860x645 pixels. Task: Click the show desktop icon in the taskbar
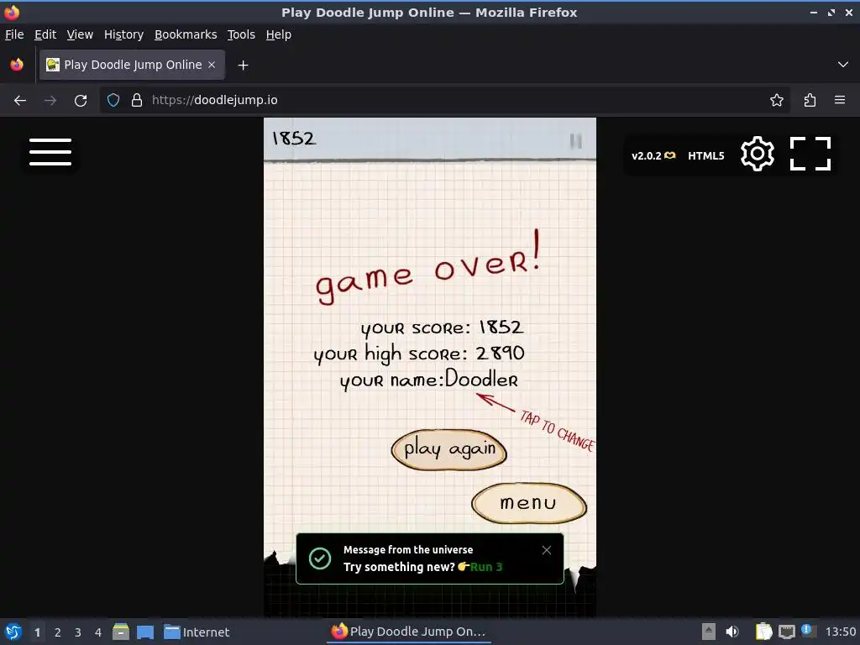(145, 632)
